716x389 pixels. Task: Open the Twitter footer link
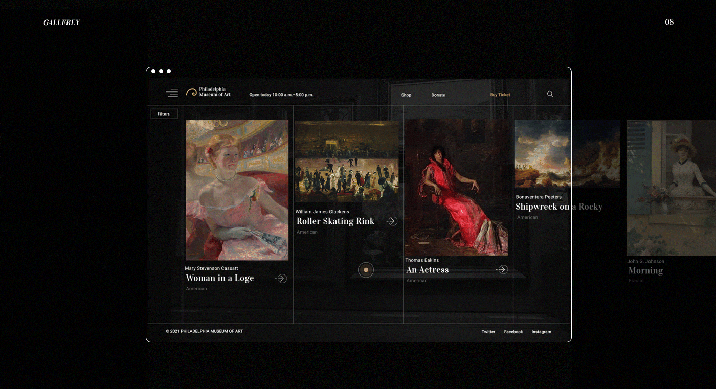coord(488,332)
